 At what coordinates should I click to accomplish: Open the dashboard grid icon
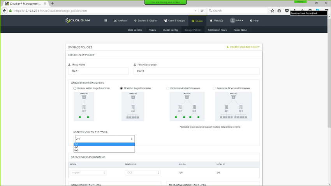point(106,21)
